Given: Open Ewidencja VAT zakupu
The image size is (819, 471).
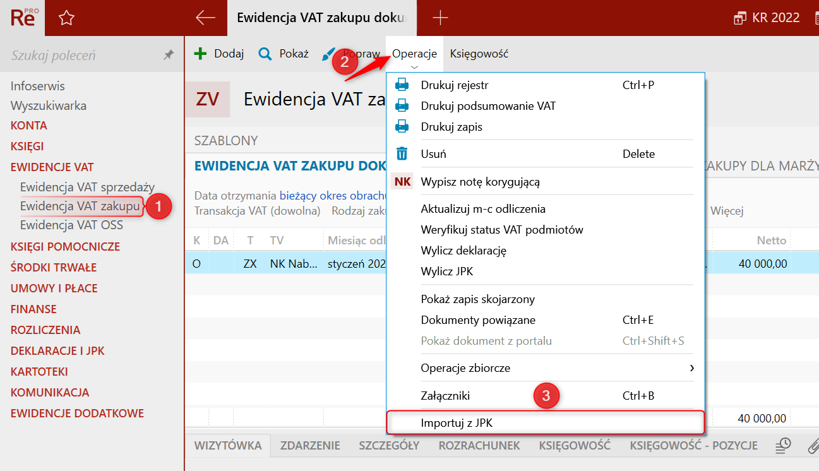Looking at the screenshot, I should point(80,206).
